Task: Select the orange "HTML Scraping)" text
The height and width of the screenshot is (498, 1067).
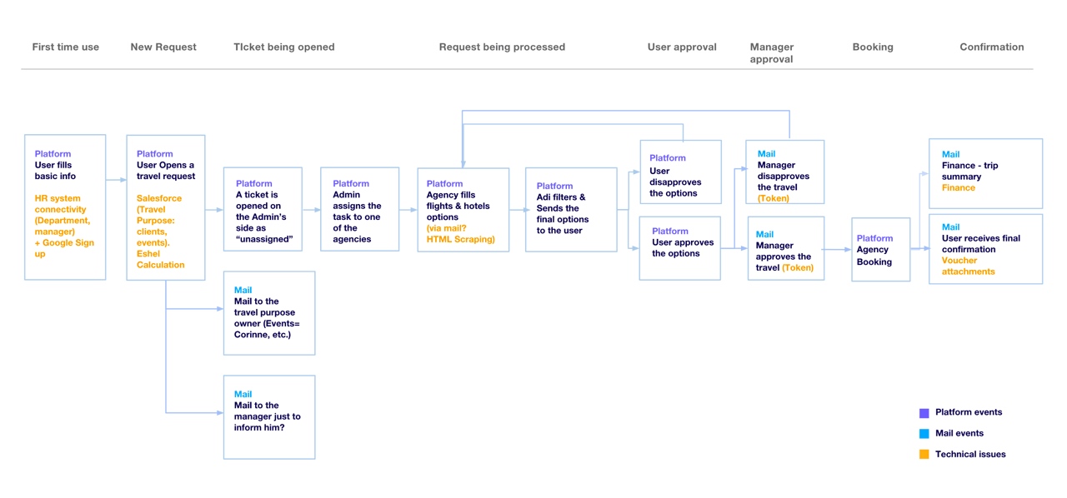Action: [x=461, y=240]
